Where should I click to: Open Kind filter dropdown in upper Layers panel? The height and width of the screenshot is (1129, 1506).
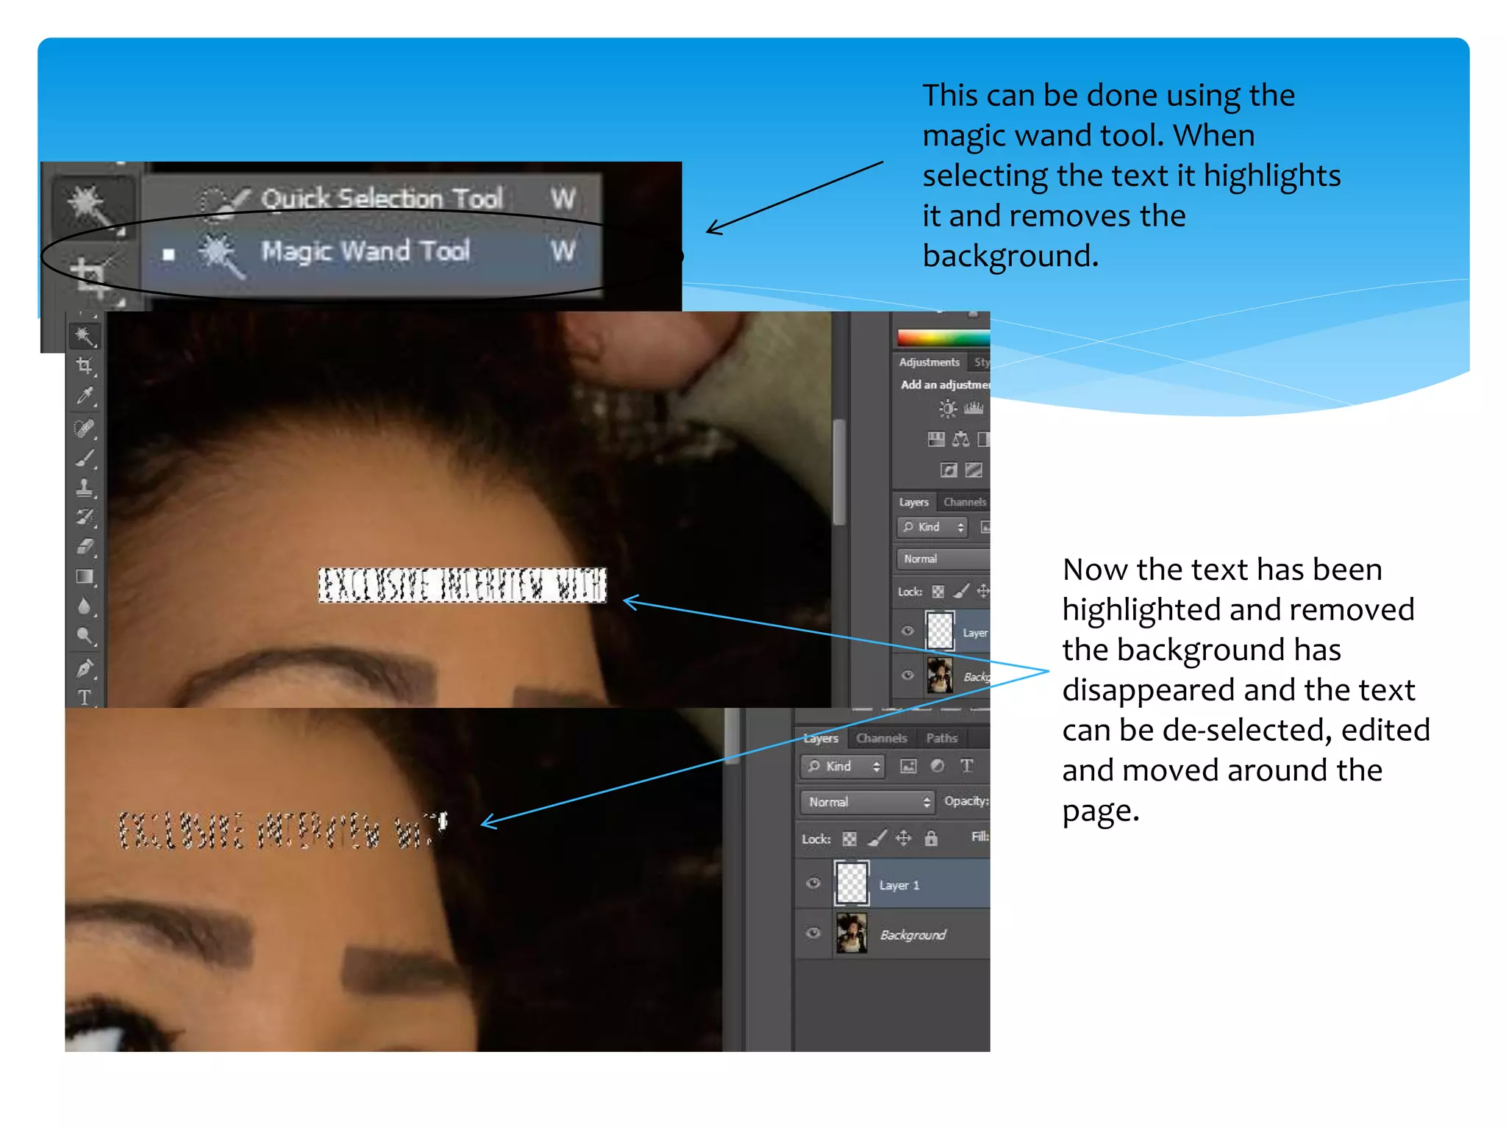click(x=932, y=527)
